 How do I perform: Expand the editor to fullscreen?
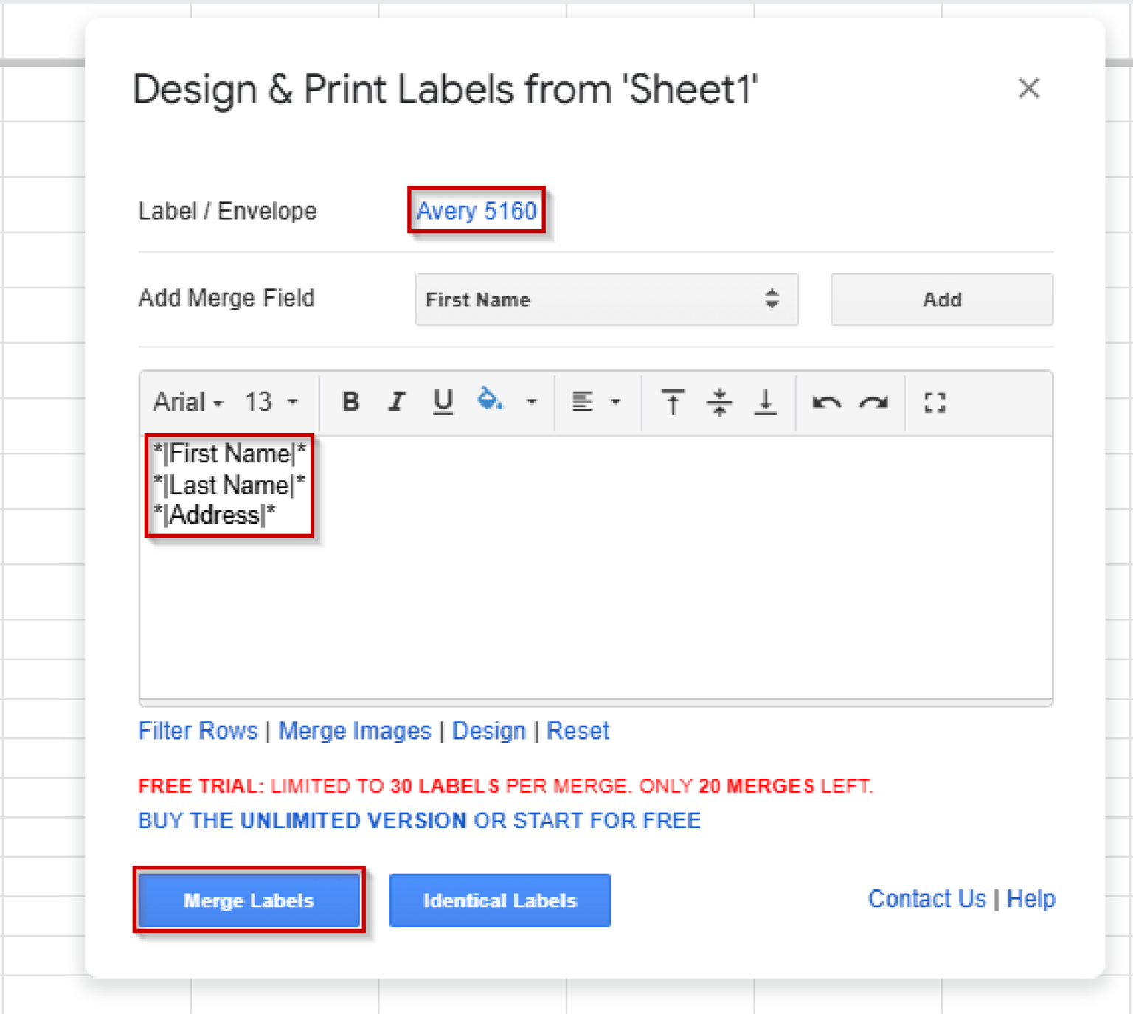tap(935, 403)
